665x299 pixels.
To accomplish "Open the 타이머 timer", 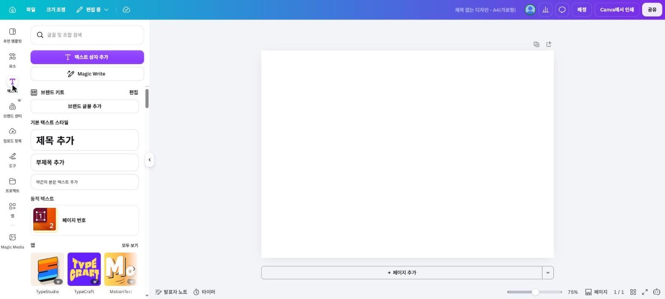I will 204,292.
